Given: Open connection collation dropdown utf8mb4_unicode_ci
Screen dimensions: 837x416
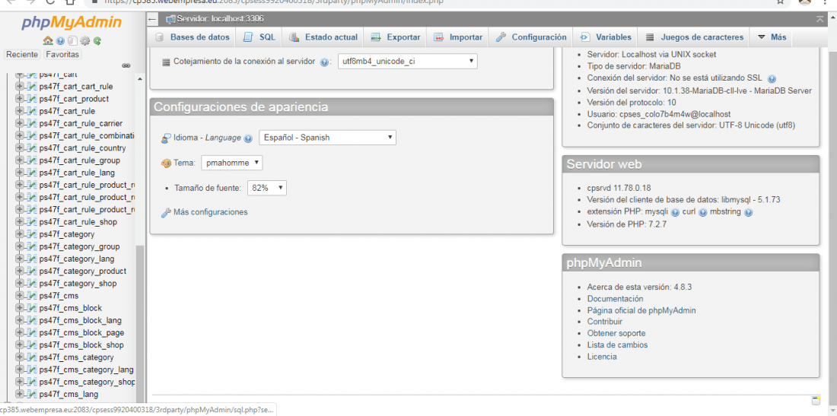Looking at the screenshot, I should 408,62.
